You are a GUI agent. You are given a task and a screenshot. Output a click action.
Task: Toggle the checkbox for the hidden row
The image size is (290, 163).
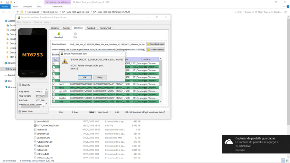tap(54, 98)
